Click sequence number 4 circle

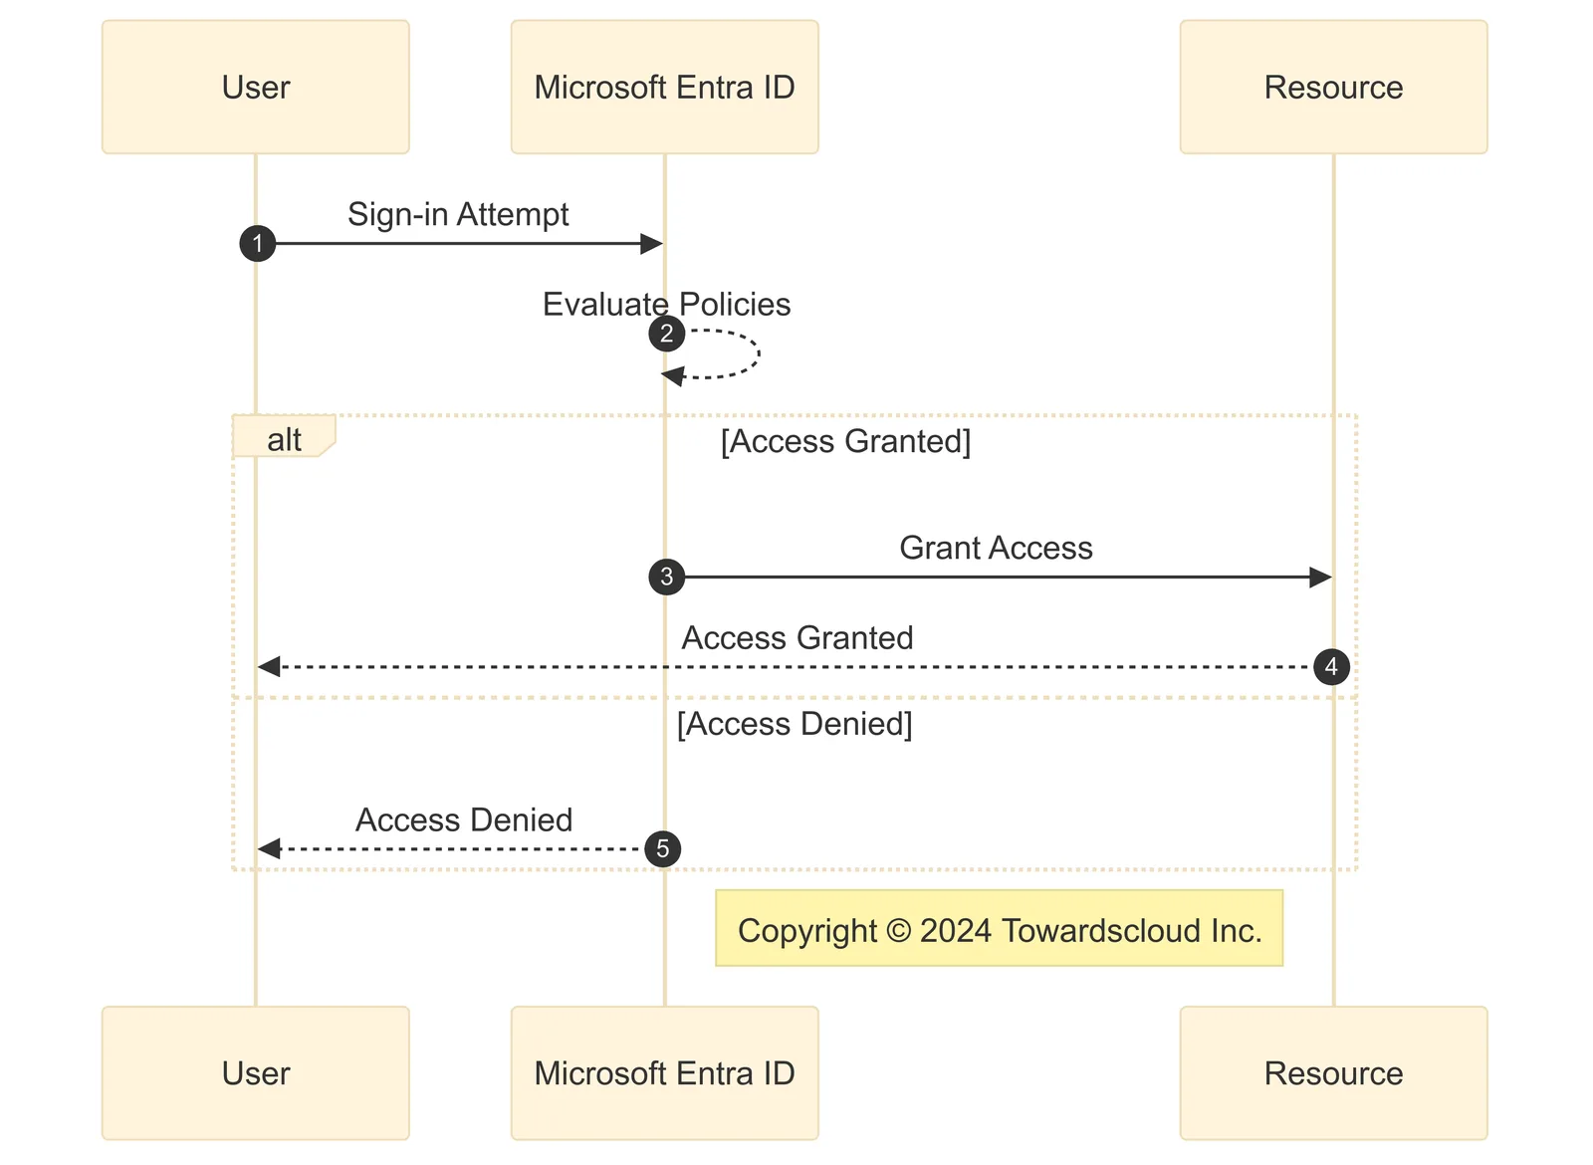pyautogui.click(x=1332, y=666)
